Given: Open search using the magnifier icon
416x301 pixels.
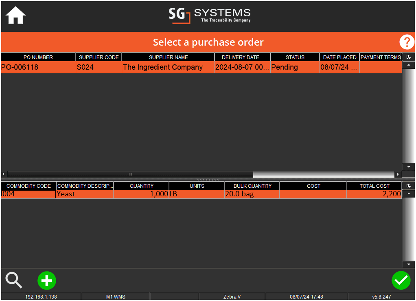Looking at the screenshot, I should coord(13,280).
